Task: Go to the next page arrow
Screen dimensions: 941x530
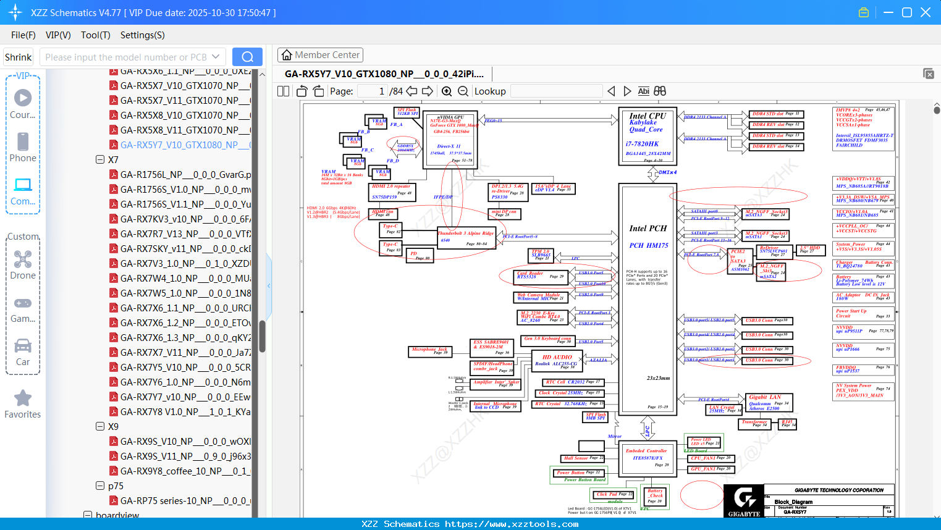Action: click(x=427, y=91)
